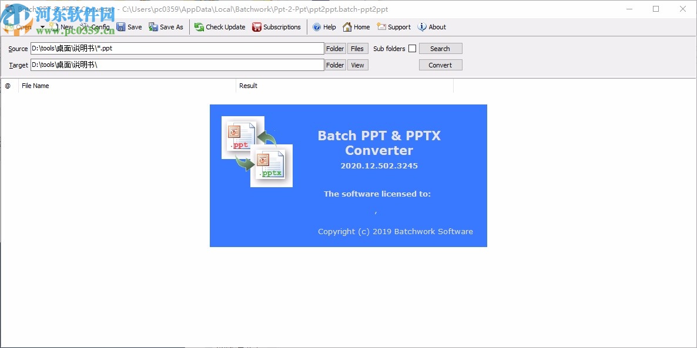
Task: Click inside the Source path field
Action: pyautogui.click(x=176, y=48)
